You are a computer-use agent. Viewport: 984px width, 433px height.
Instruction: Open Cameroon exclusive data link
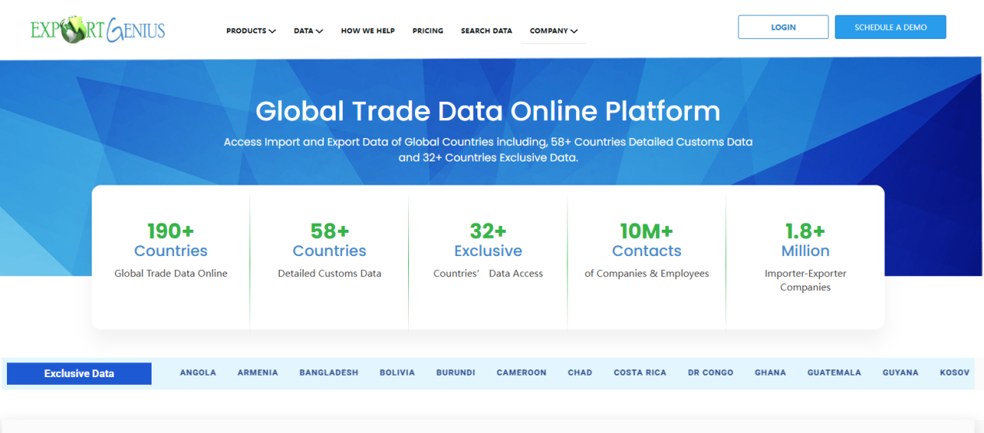522,372
